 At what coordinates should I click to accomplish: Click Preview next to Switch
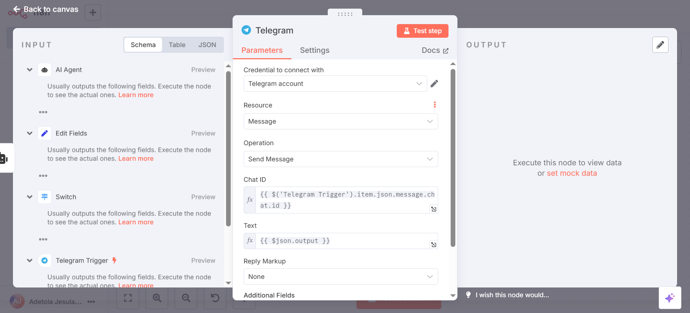click(203, 197)
